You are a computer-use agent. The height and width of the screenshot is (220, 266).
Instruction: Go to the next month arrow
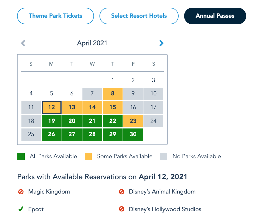coord(161,43)
